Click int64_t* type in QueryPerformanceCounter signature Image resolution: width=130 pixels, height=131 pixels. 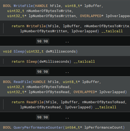click(74, 128)
